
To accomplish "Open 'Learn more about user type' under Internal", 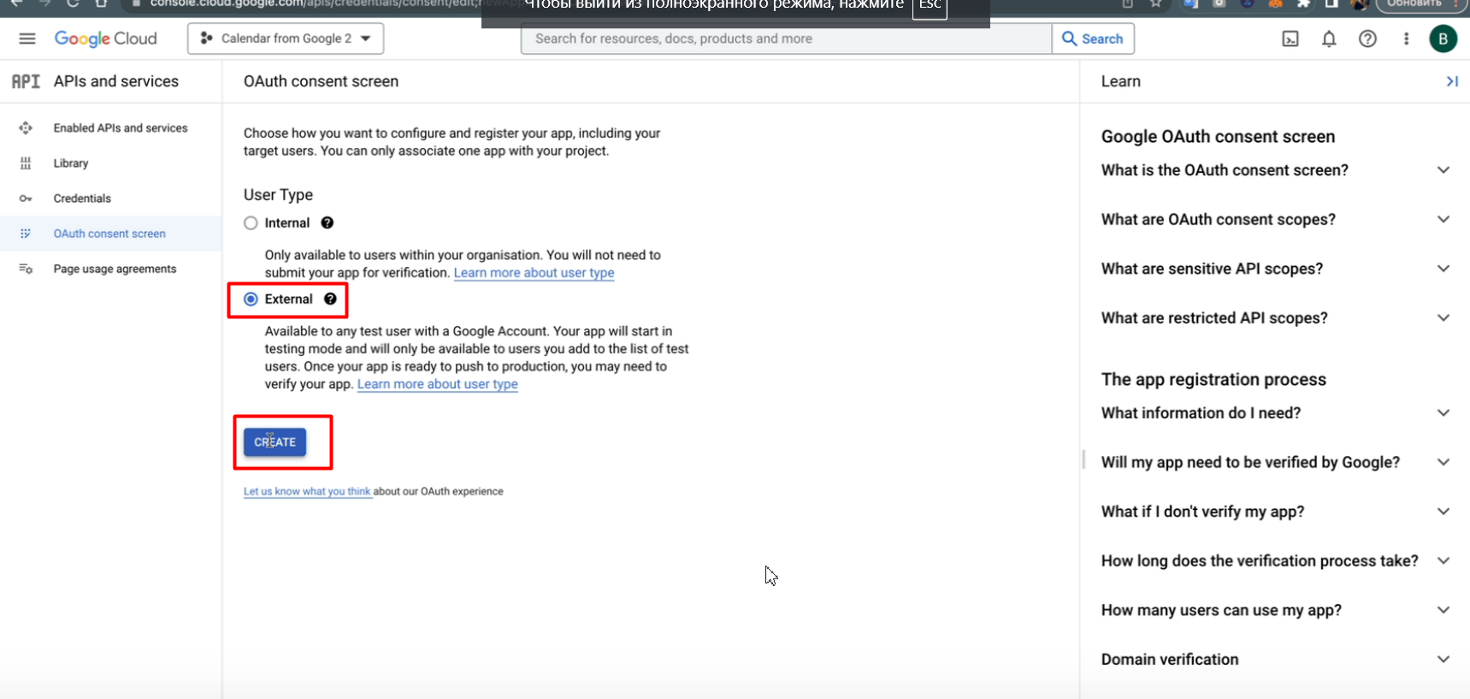I will point(534,273).
